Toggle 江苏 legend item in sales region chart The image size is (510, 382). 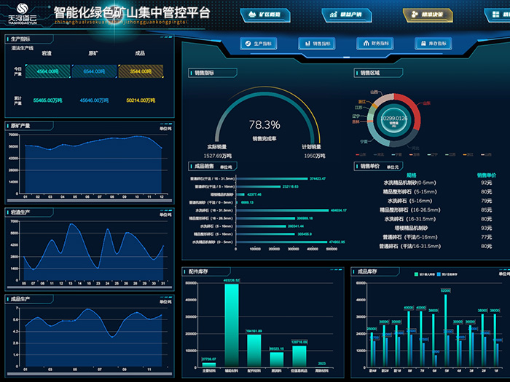point(450,154)
